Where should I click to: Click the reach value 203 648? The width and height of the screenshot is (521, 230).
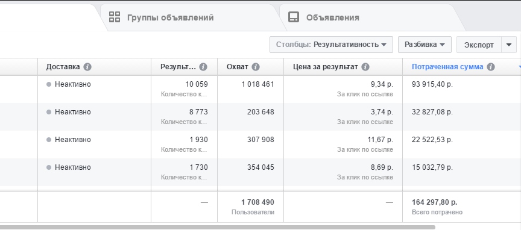(260, 112)
